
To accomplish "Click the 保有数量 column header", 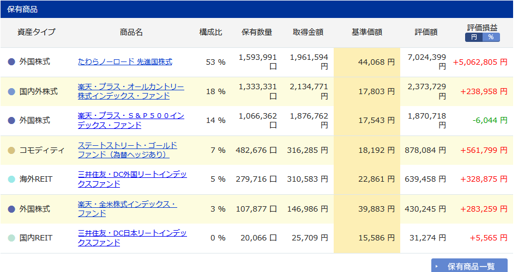I will point(257,32).
